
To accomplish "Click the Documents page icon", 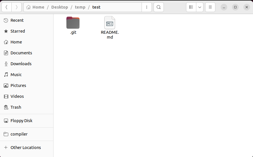I will (6, 53).
